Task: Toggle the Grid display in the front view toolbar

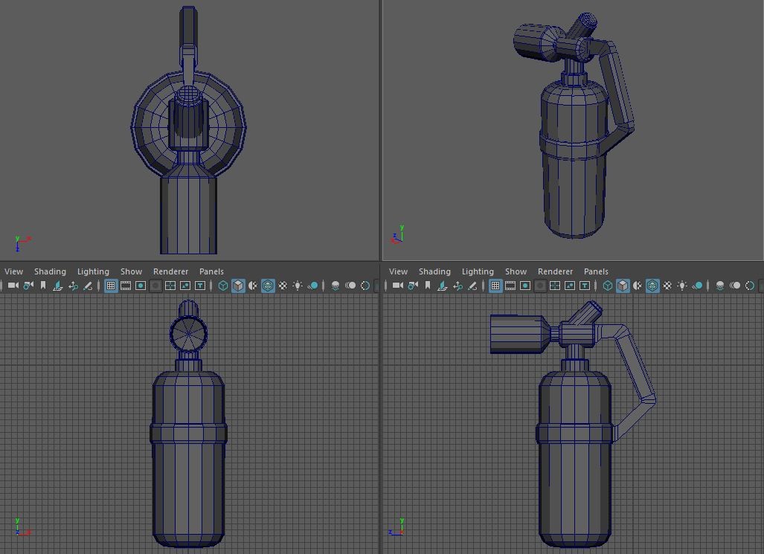Action: (111, 286)
